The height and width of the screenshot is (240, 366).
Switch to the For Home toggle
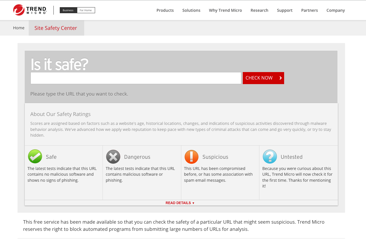(x=86, y=10)
